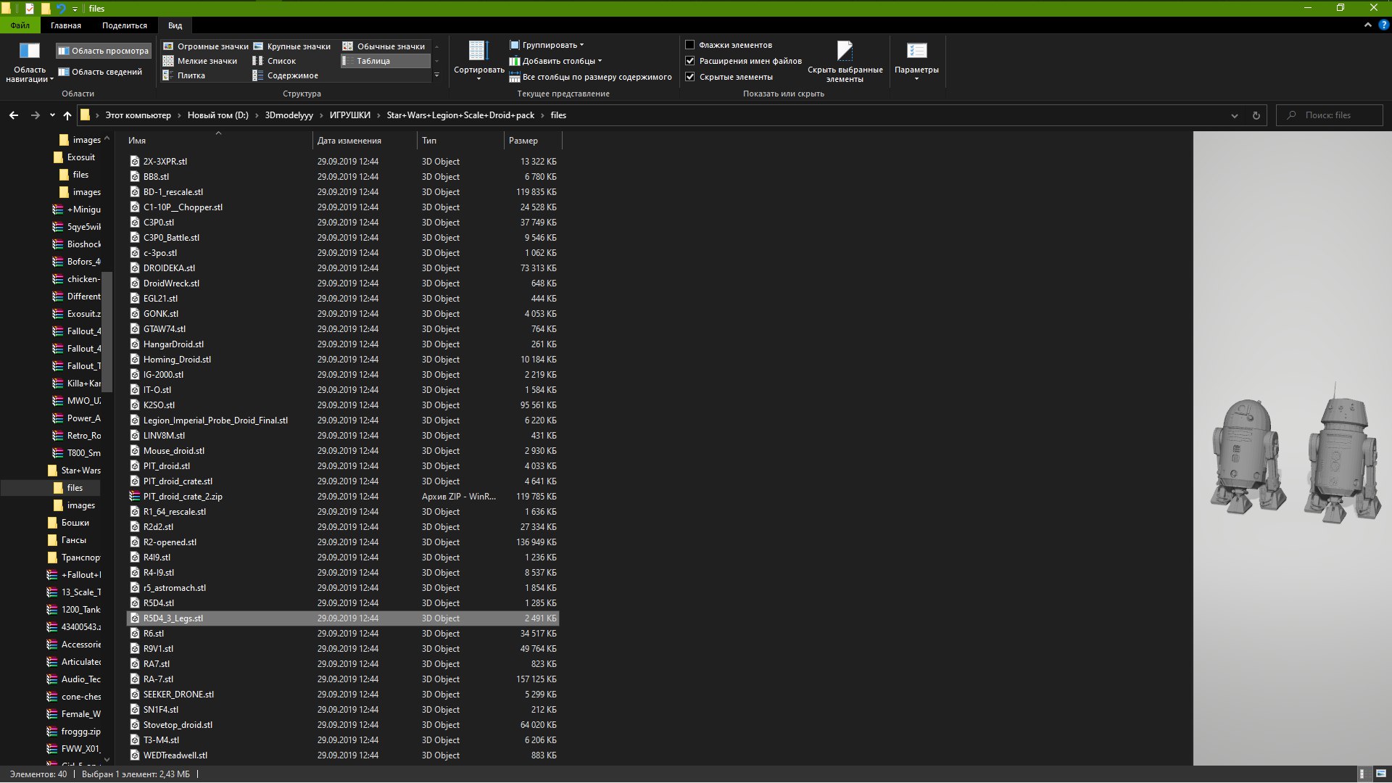1392x783 pixels.
Task: Click New folder quick access icon
Action: (x=46, y=9)
